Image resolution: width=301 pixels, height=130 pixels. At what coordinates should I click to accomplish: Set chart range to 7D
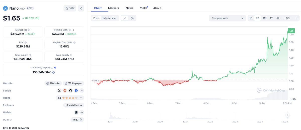[x=258, y=18]
